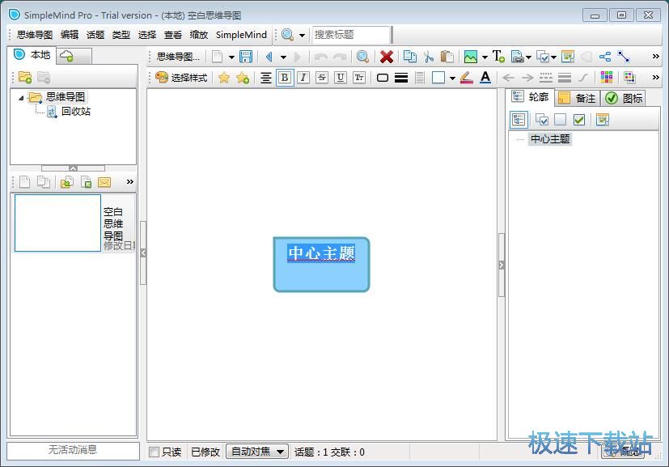Click the gold star style icon

click(223, 78)
